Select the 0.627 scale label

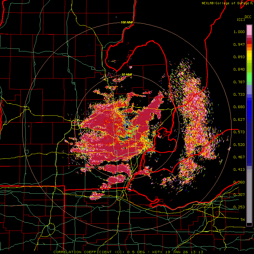[x=239, y=120]
